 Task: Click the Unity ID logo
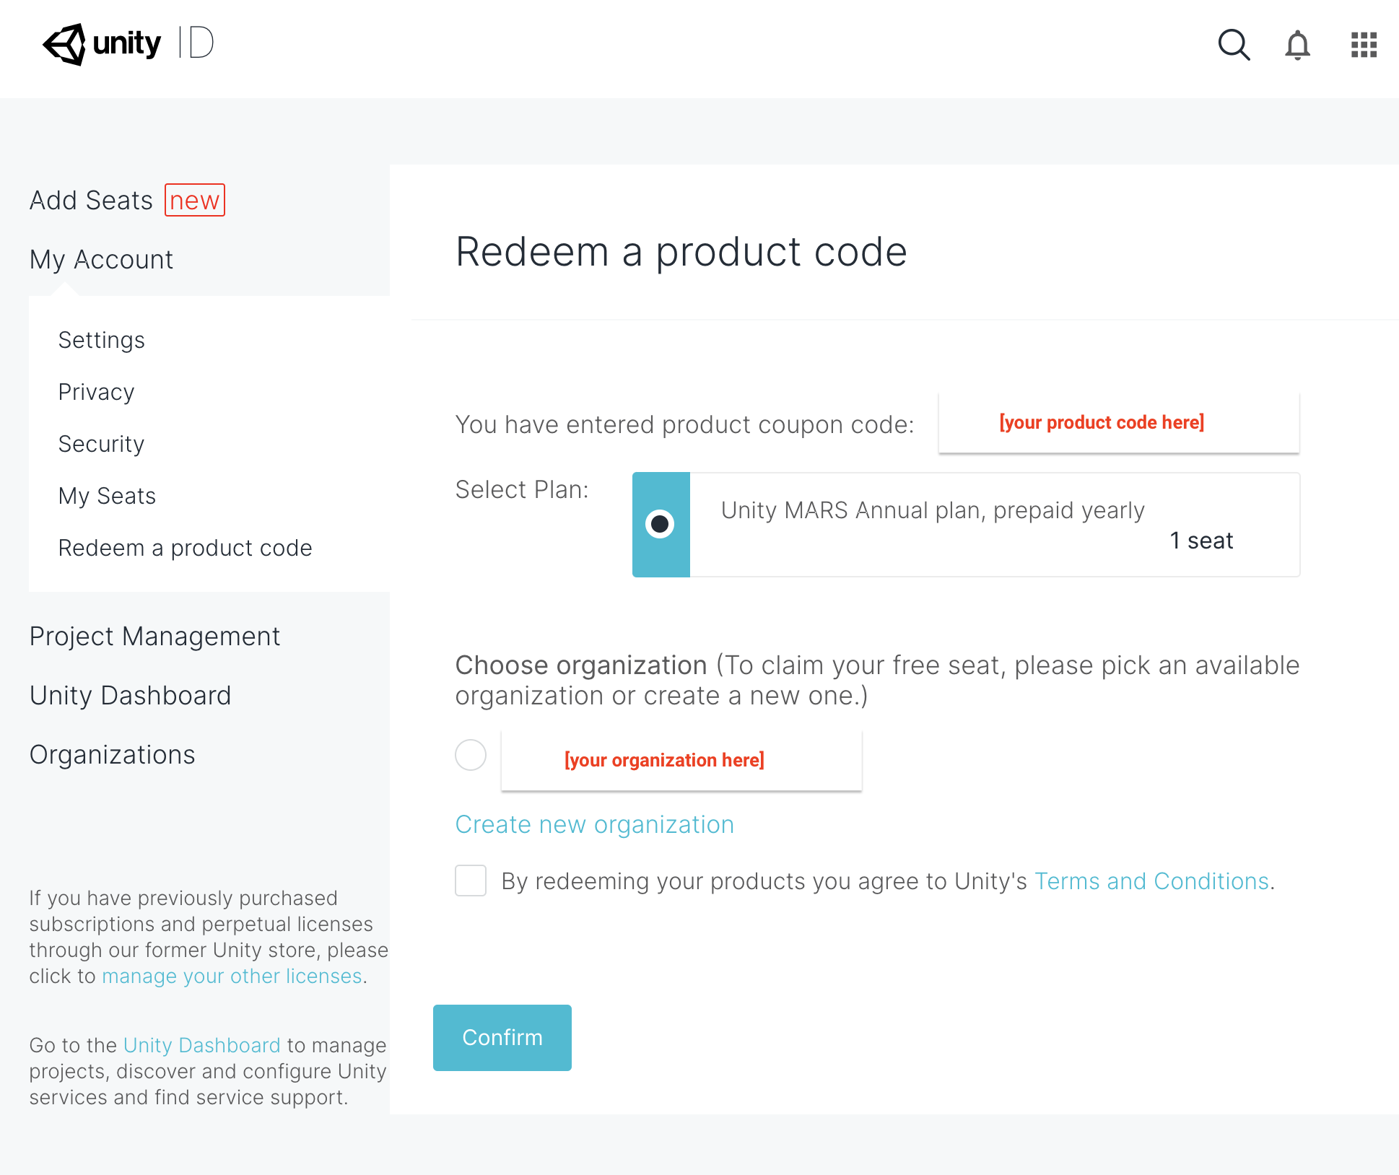click(x=128, y=44)
